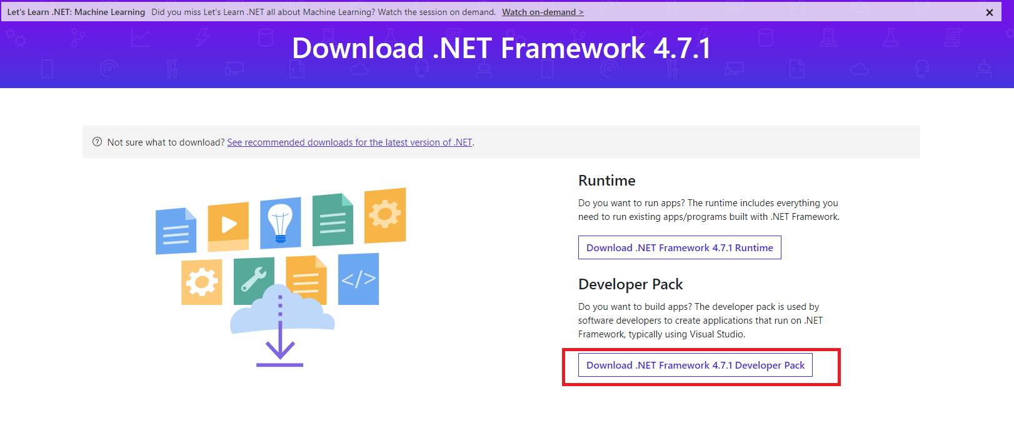Click the orange play video icon

pyautogui.click(x=228, y=226)
